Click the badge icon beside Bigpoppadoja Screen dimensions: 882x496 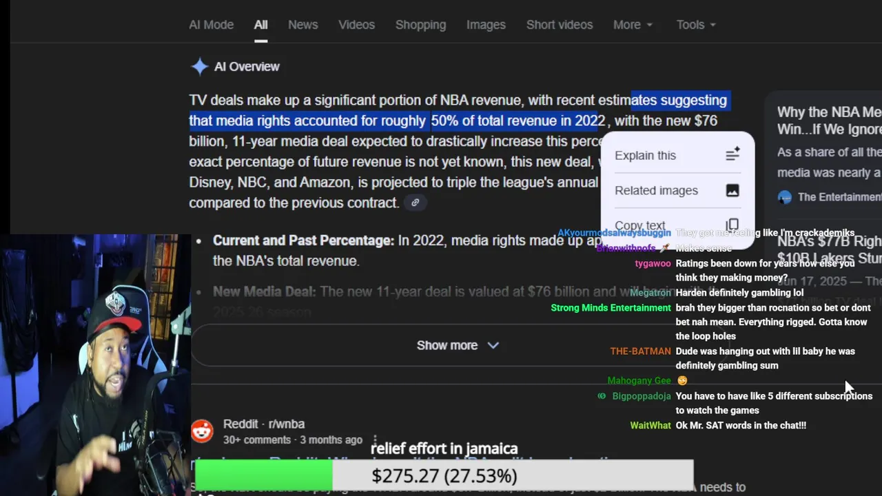click(602, 396)
